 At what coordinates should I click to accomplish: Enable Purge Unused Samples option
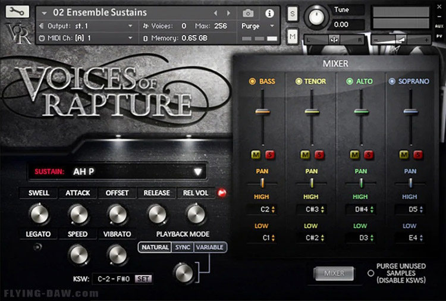click(370, 273)
